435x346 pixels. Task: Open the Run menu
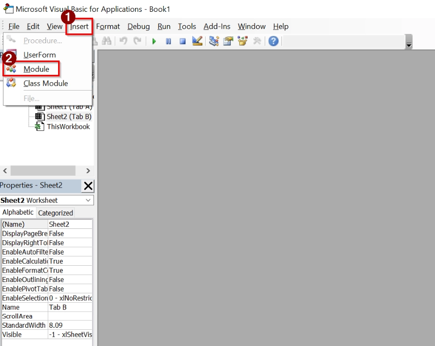[x=164, y=27]
